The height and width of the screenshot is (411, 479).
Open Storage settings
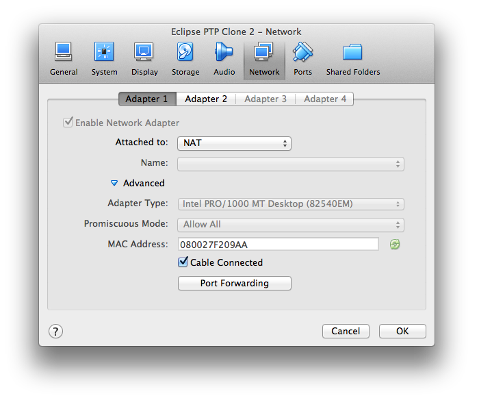point(185,59)
